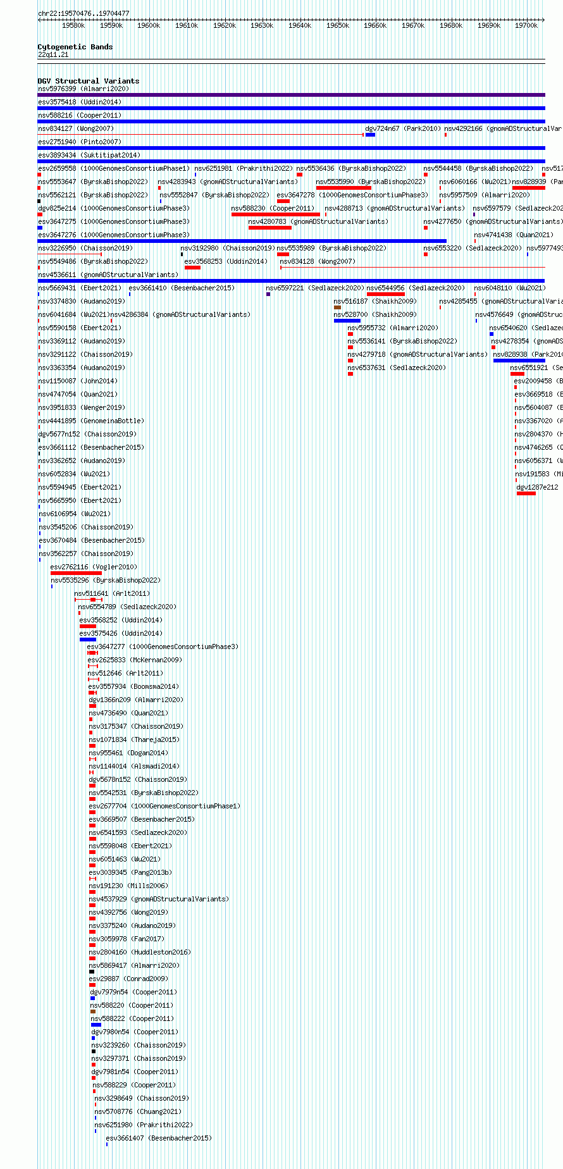Image resolution: width=563 pixels, height=1169 pixels.
Task: Click the DGV Structural Variants track heading
Action: tap(89, 81)
